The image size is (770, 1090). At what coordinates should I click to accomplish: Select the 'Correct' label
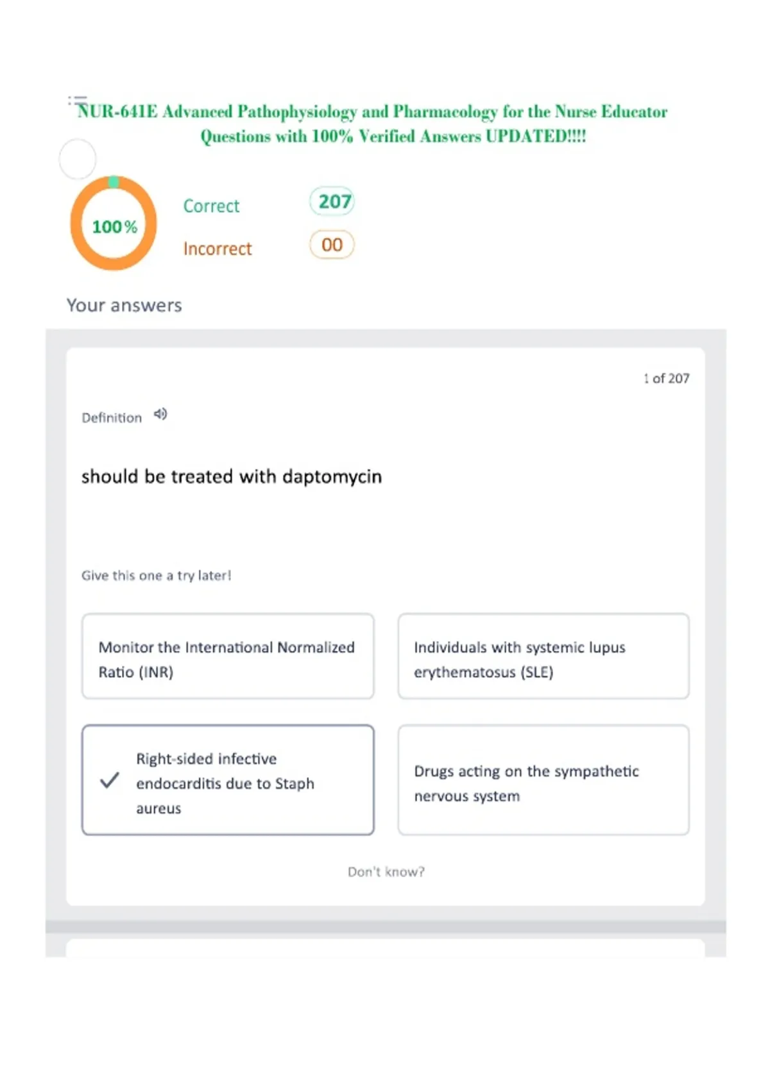(211, 206)
